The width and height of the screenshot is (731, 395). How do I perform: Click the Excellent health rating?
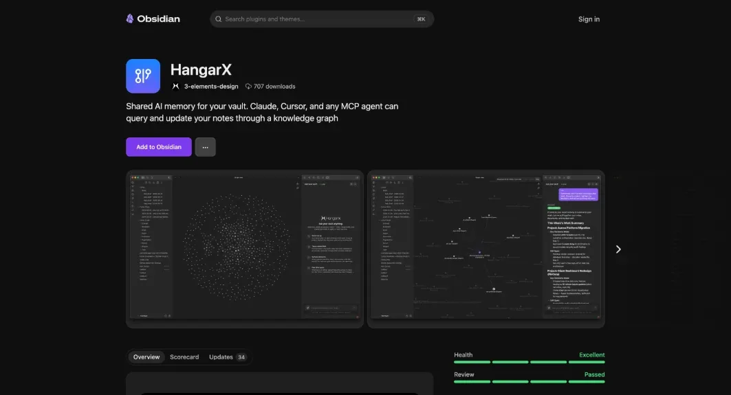click(x=591, y=355)
